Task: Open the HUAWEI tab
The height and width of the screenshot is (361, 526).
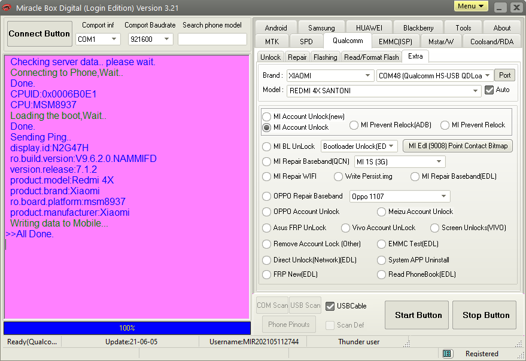Action: pos(369,28)
